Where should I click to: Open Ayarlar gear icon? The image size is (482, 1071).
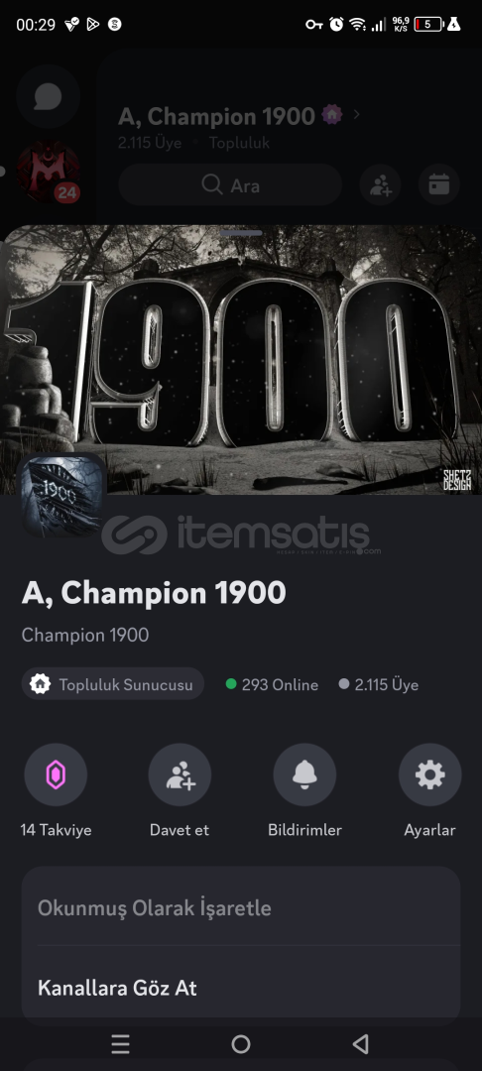tap(429, 774)
